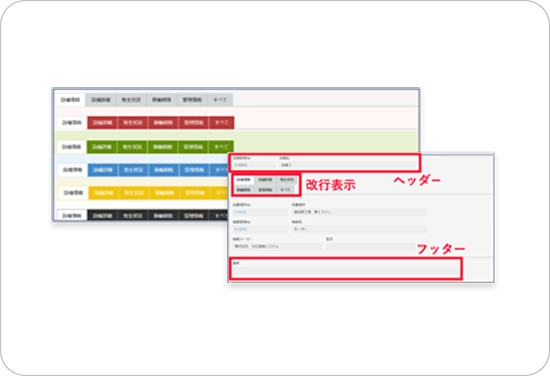Click inside the 備考 footer text area
Image resolution: width=550 pixels, height=376 pixels.
(x=346, y=269)
